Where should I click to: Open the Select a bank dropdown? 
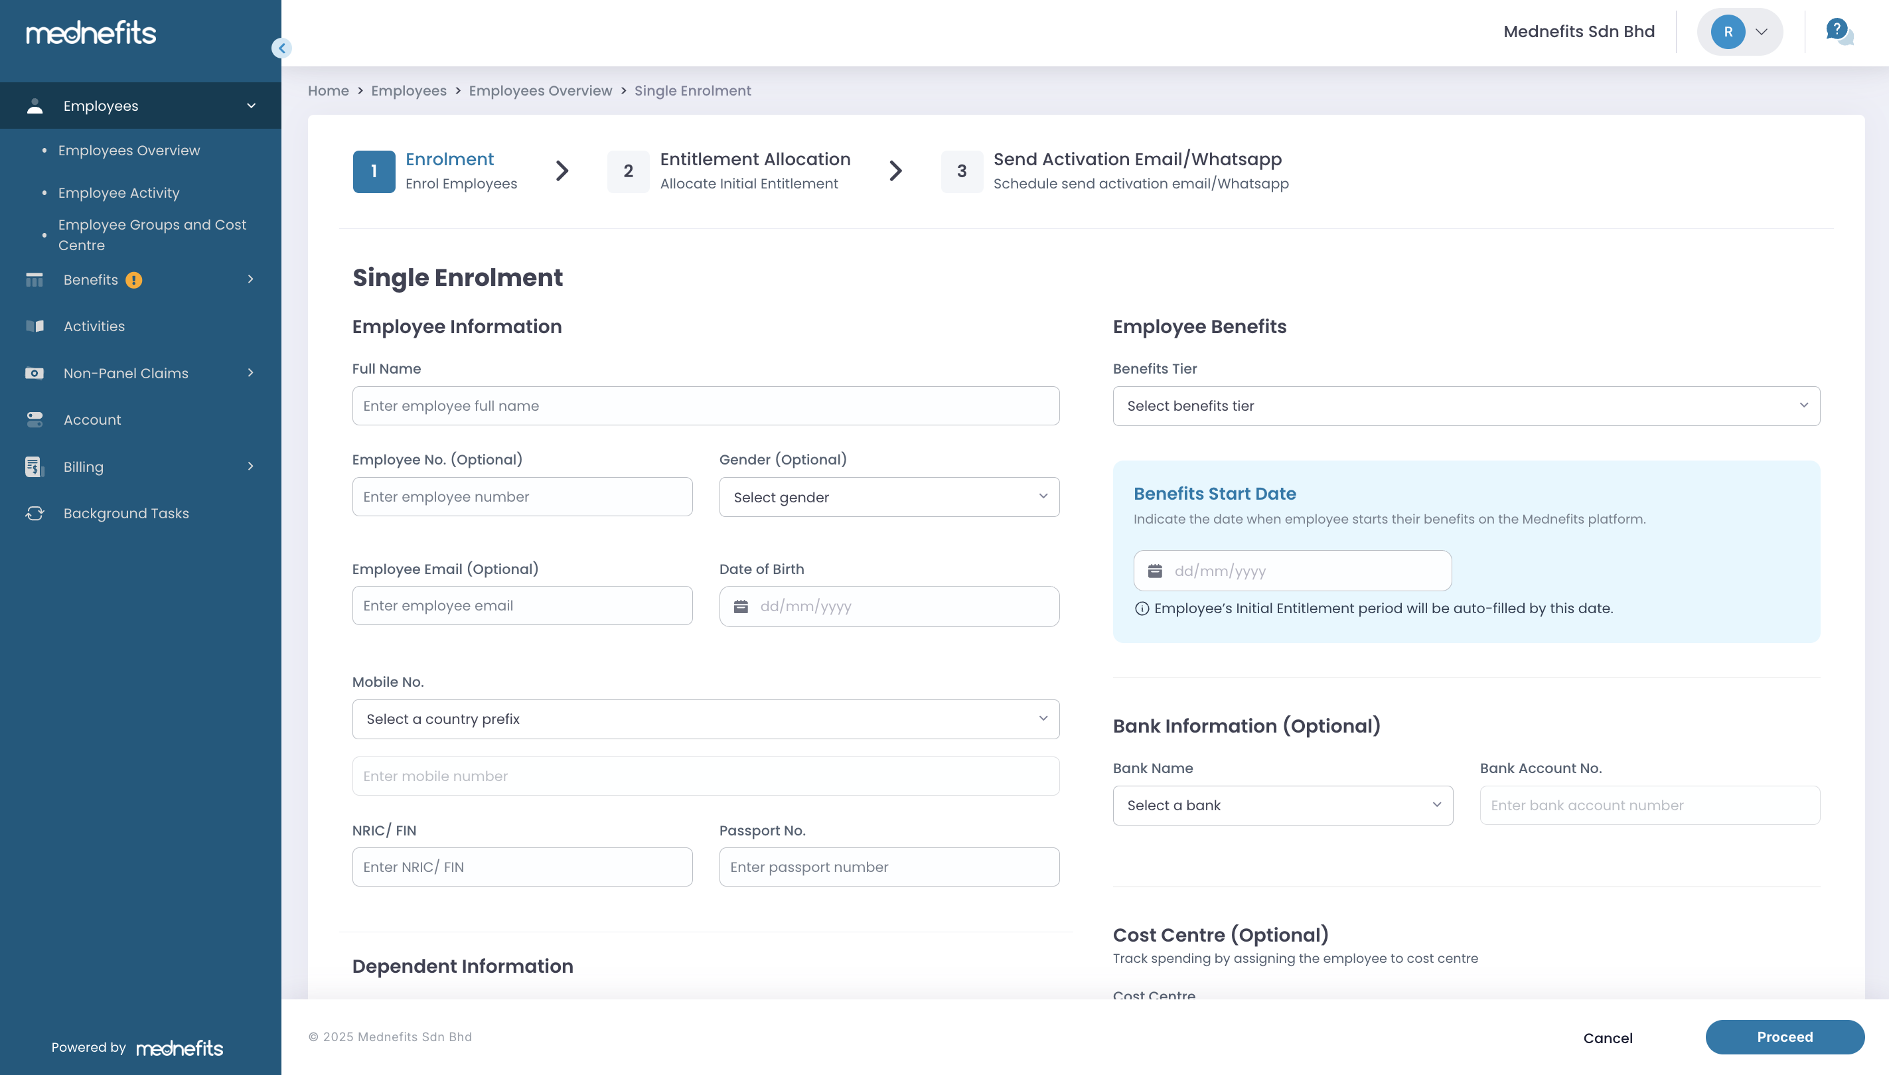[x=1282, y=806]
